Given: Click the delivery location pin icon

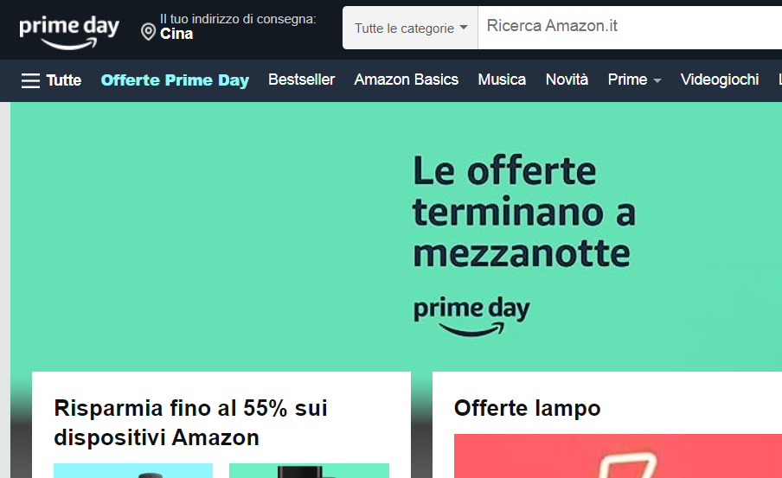Looking at the screenshot, I should click(x=148, y=32).
